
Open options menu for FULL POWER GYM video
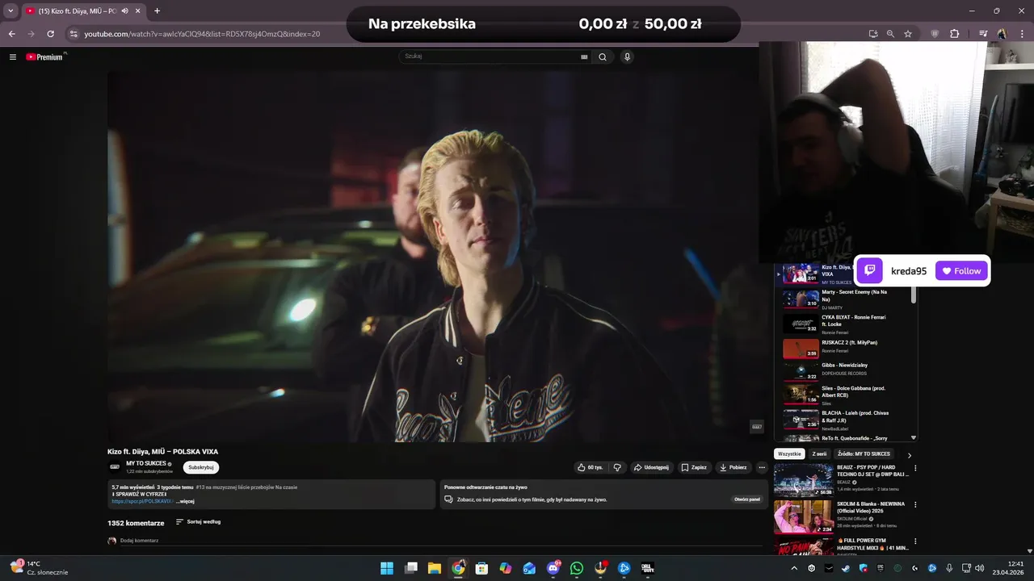click(915, 542)
